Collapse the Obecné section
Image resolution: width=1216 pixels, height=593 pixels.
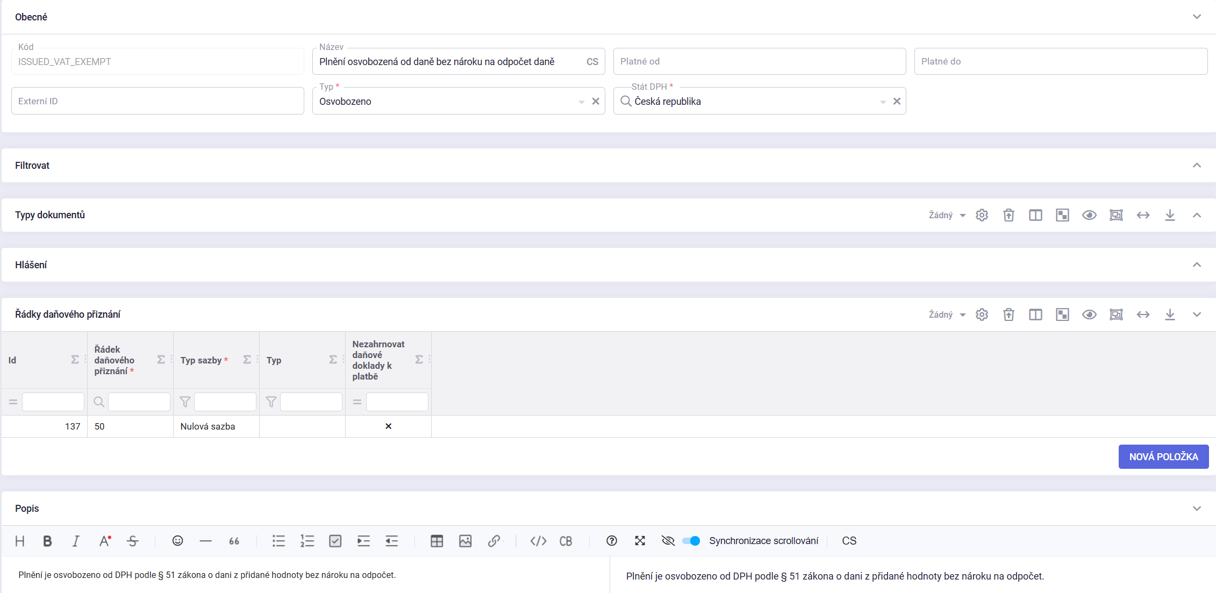coord(1197,17)
